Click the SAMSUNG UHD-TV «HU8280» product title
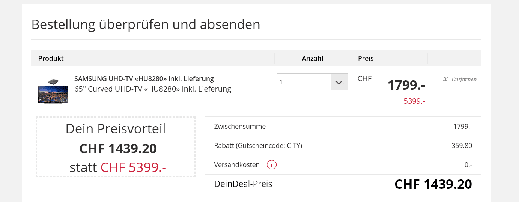 tap(144, 79)
